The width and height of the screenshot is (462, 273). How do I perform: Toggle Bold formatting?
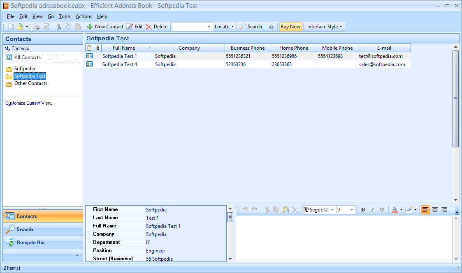point(363,210)
